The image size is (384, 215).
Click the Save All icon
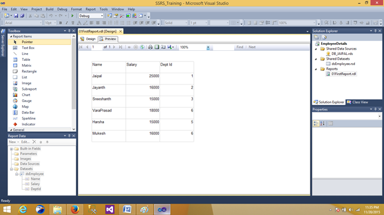[x=22, y=16]
